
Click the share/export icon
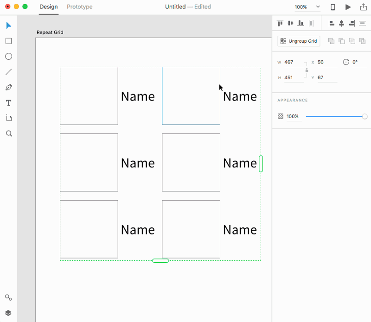(363, 7)
